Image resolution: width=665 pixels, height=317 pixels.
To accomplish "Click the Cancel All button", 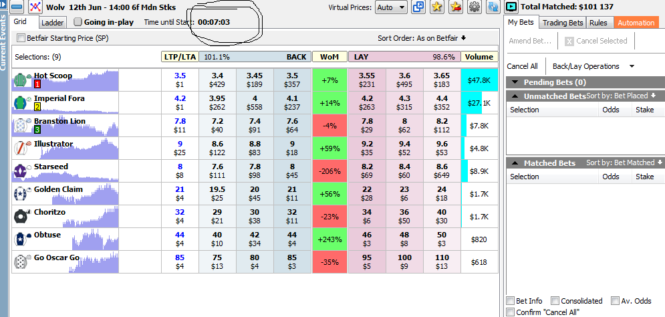I will tap(522, 66).
